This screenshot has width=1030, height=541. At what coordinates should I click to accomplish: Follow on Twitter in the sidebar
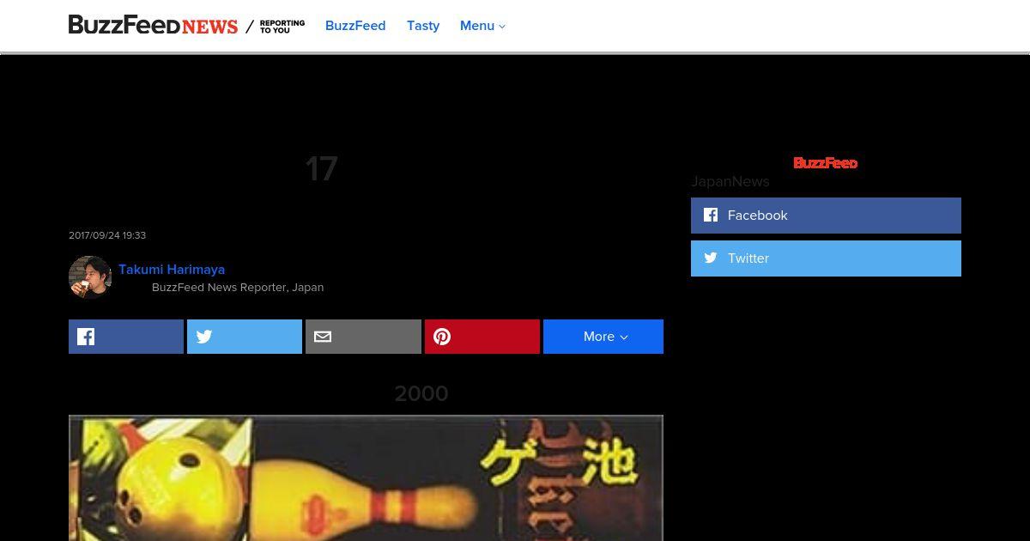(x=826, y=258)
